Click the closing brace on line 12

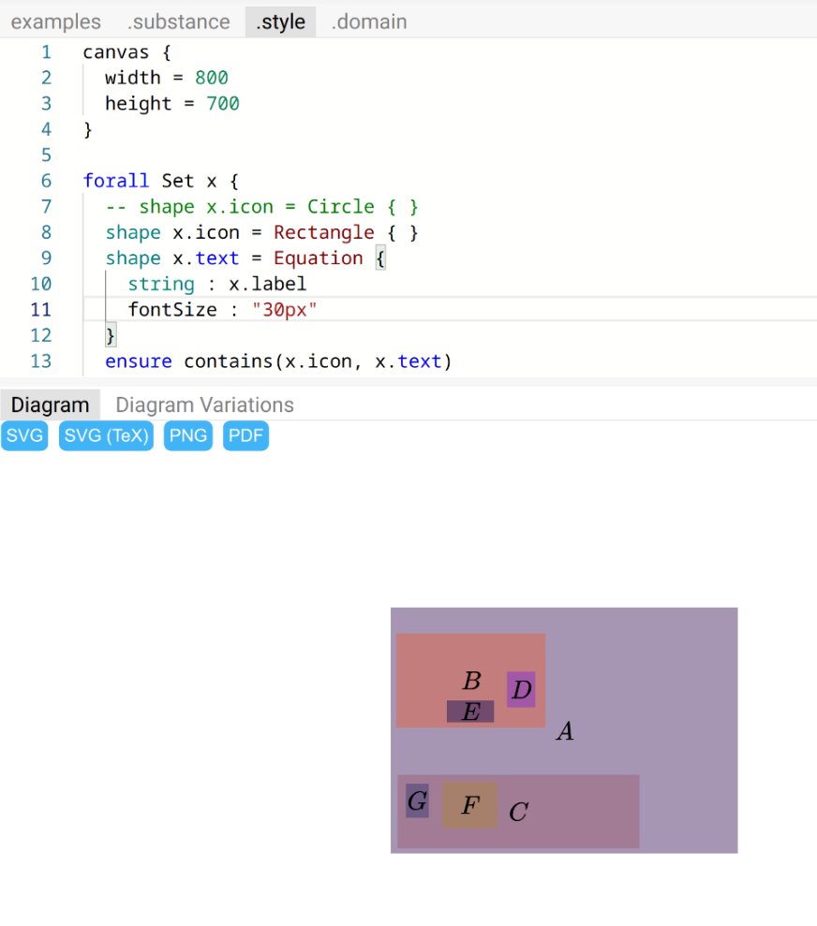pyautogui.click(x=110, y=335)
